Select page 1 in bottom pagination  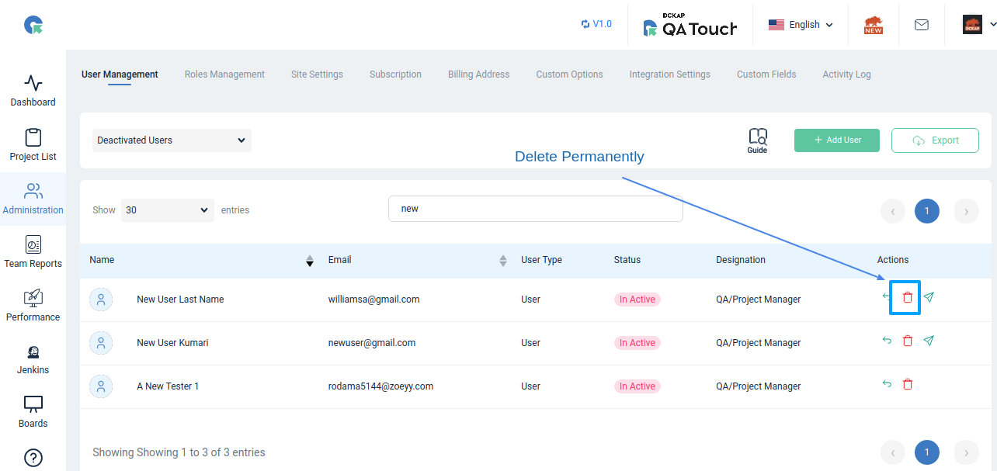(x=927, y=452)
